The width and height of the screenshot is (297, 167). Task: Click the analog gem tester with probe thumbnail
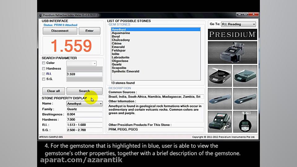coord(220,122)
